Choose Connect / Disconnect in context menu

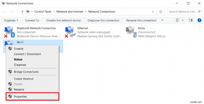(x=32, y=54)
